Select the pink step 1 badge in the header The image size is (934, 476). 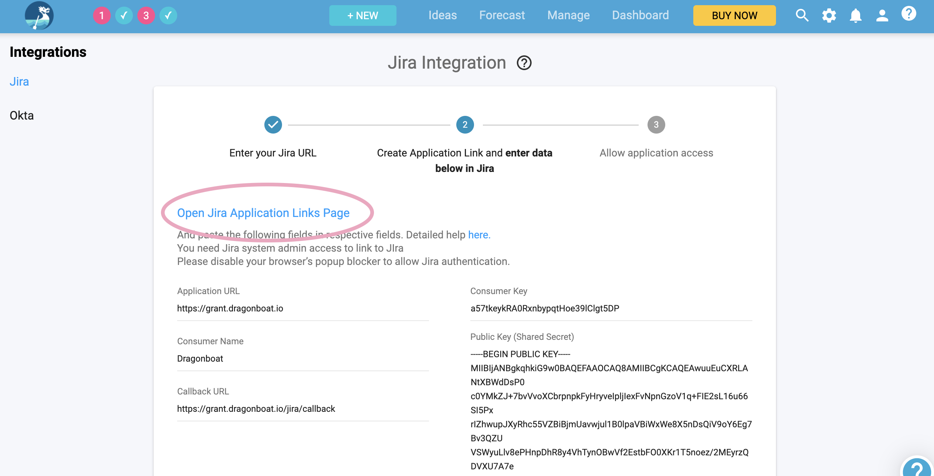102,15
